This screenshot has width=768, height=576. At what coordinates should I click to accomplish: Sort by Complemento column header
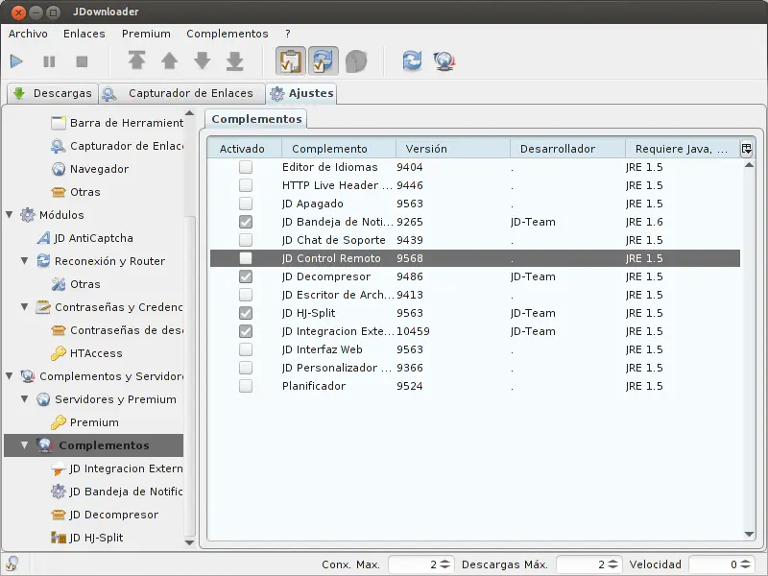pyautogui.click(x=339, y=149)
